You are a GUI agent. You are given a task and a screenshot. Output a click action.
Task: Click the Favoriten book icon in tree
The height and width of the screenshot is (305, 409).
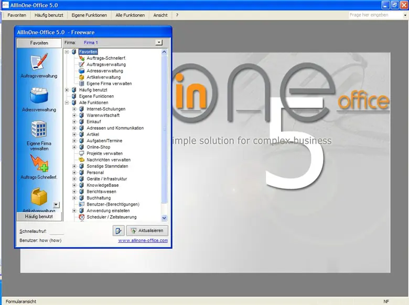[x=74, y=52]
